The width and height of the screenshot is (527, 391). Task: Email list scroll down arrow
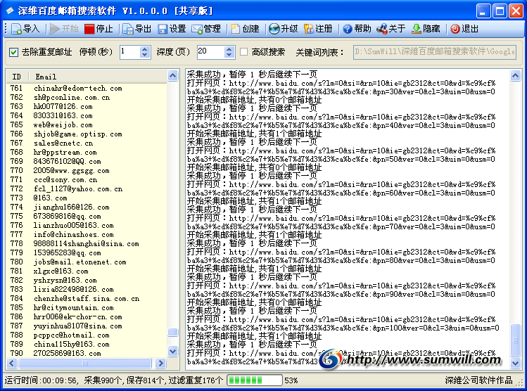[x=173, y=352]
